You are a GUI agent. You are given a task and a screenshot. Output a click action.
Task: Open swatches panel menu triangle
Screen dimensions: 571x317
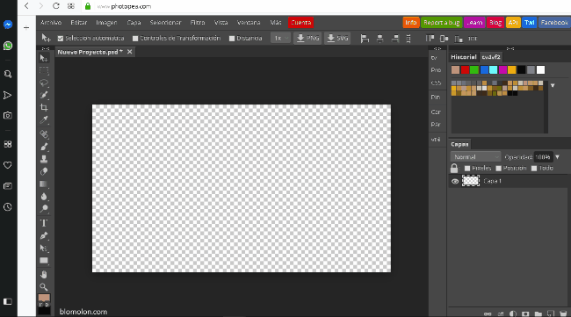click(553, 85)
